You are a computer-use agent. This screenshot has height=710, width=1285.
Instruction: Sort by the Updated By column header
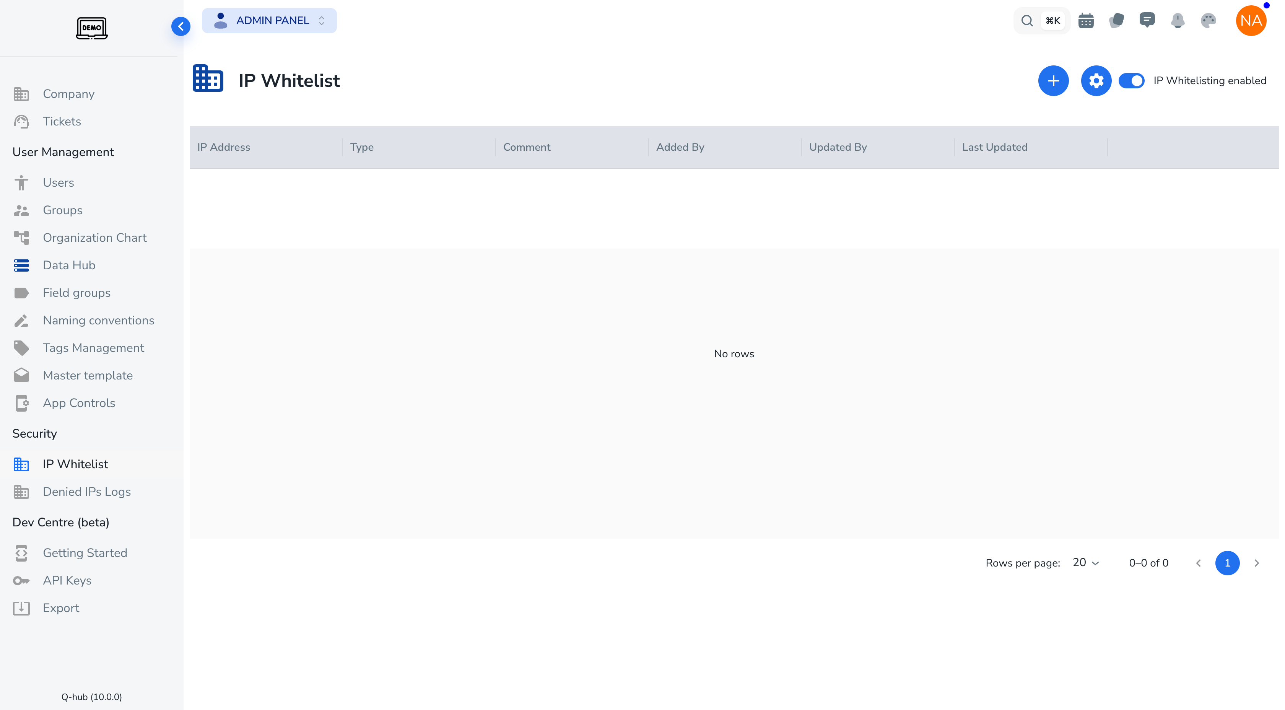878,147
